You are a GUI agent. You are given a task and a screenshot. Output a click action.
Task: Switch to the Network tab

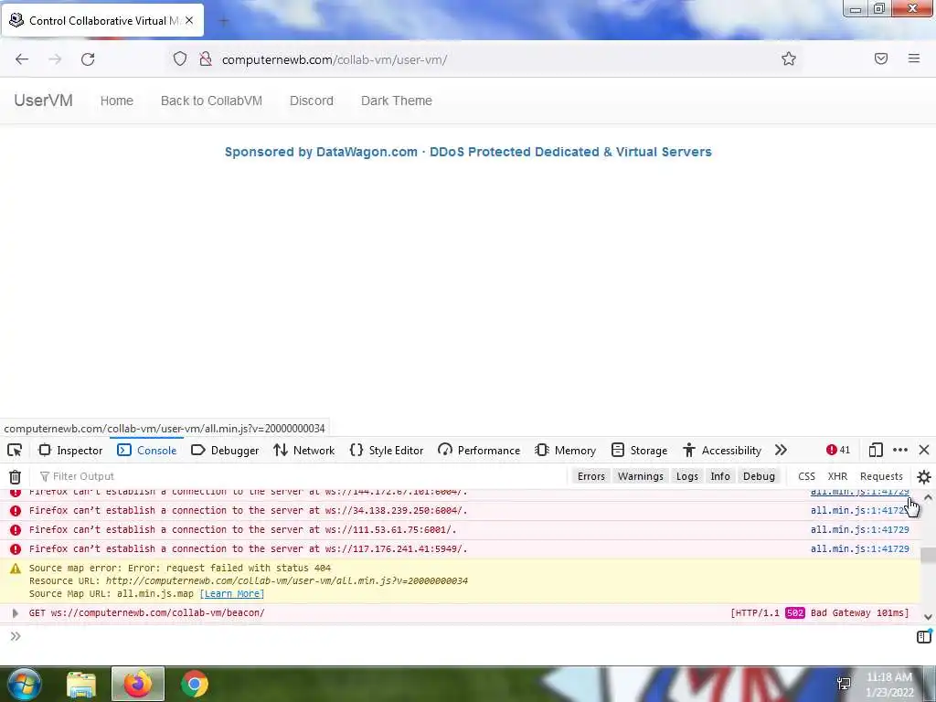(303, 450)
